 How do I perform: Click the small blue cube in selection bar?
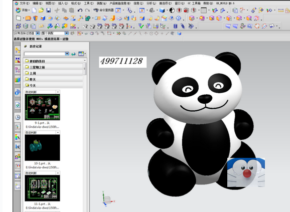click(x=179, y=34)
